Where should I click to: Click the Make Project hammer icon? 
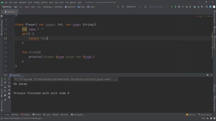coord(118,7)
